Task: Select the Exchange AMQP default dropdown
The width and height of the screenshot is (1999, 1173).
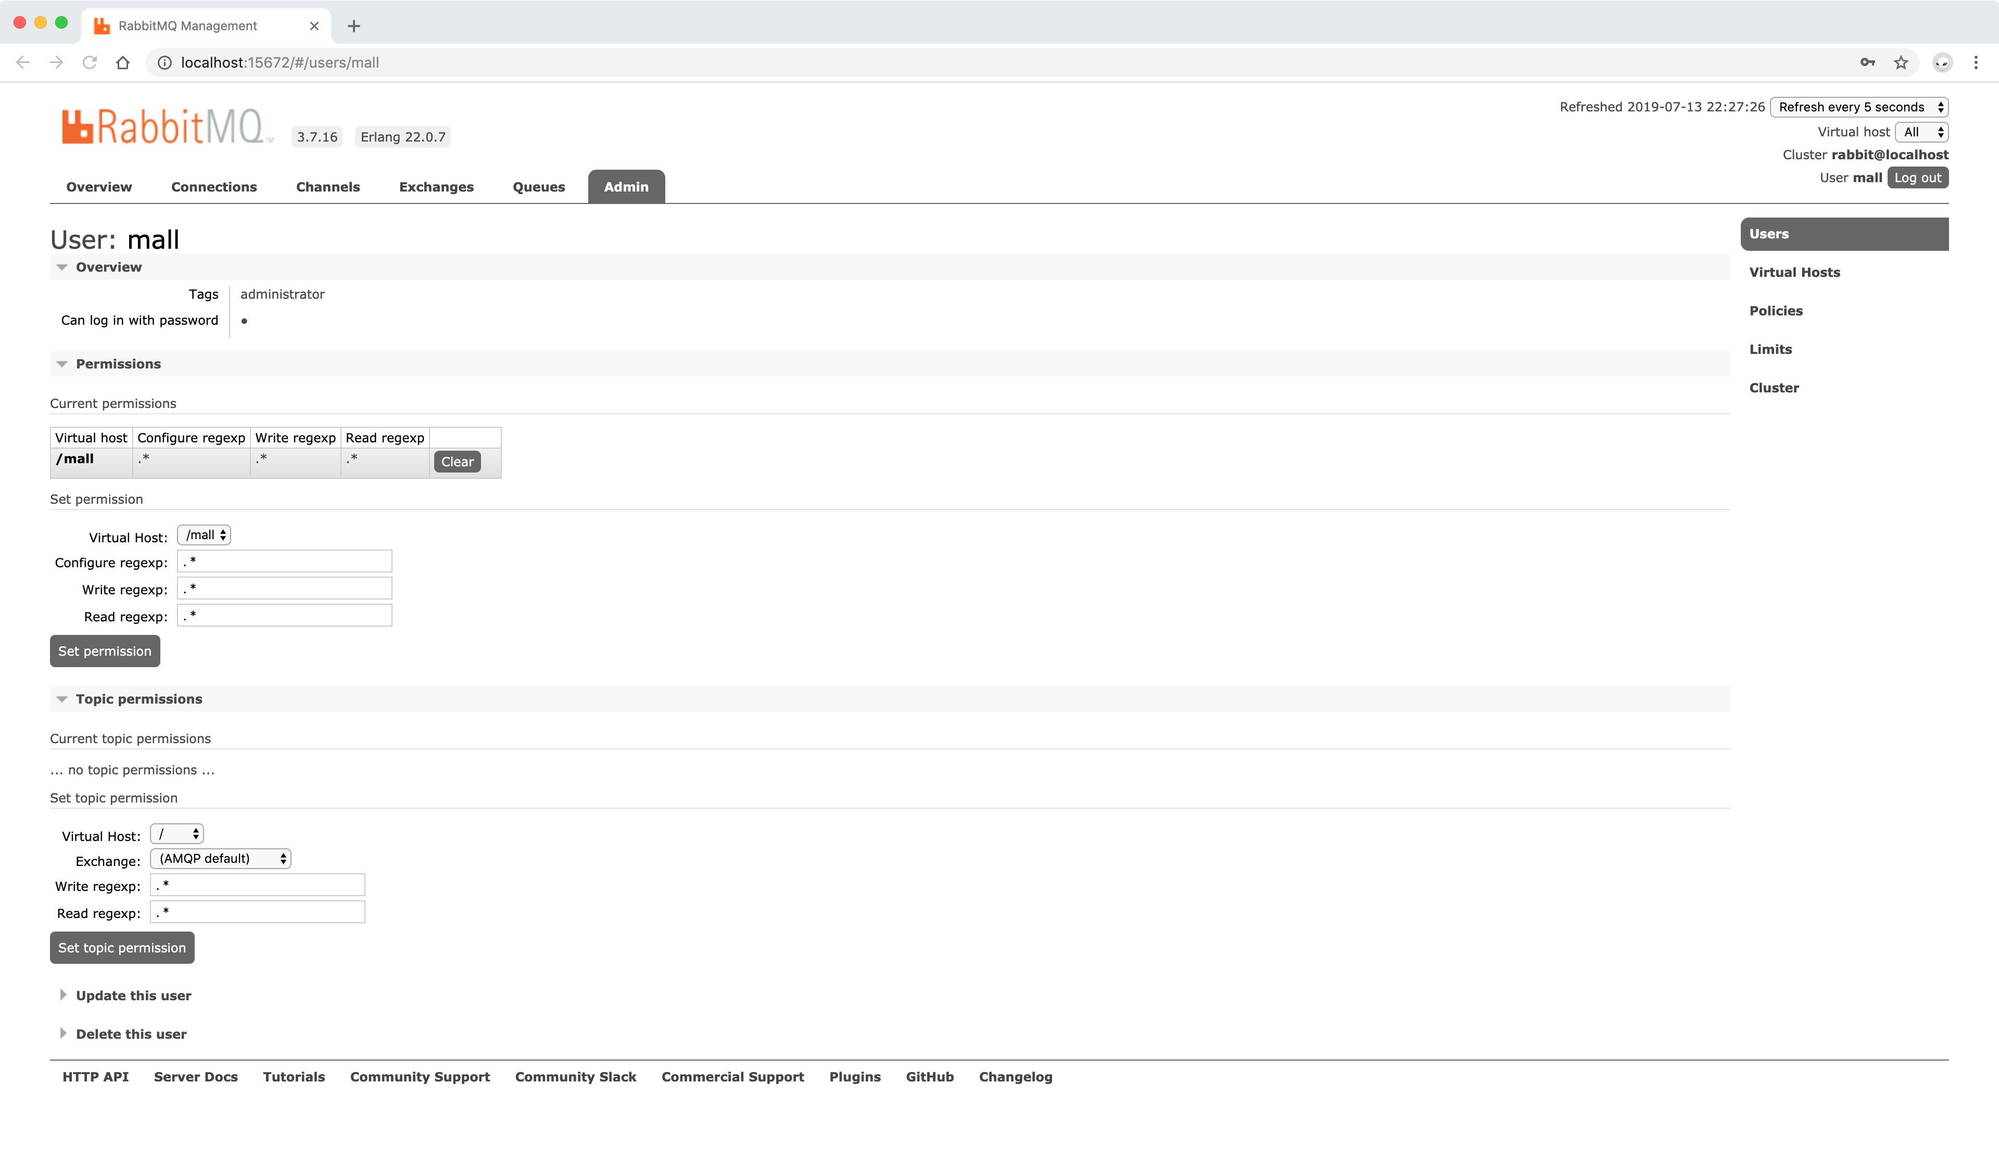Action: [x=219, y=858]
